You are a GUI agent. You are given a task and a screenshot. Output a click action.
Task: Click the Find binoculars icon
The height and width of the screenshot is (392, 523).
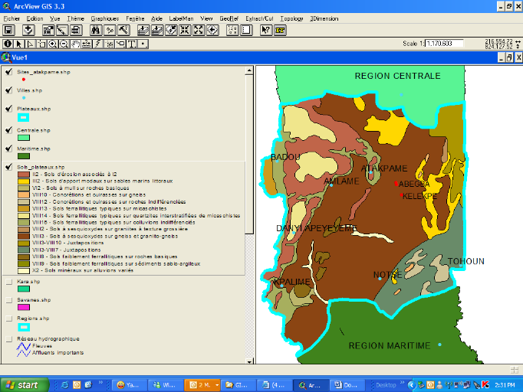(96, 30)
